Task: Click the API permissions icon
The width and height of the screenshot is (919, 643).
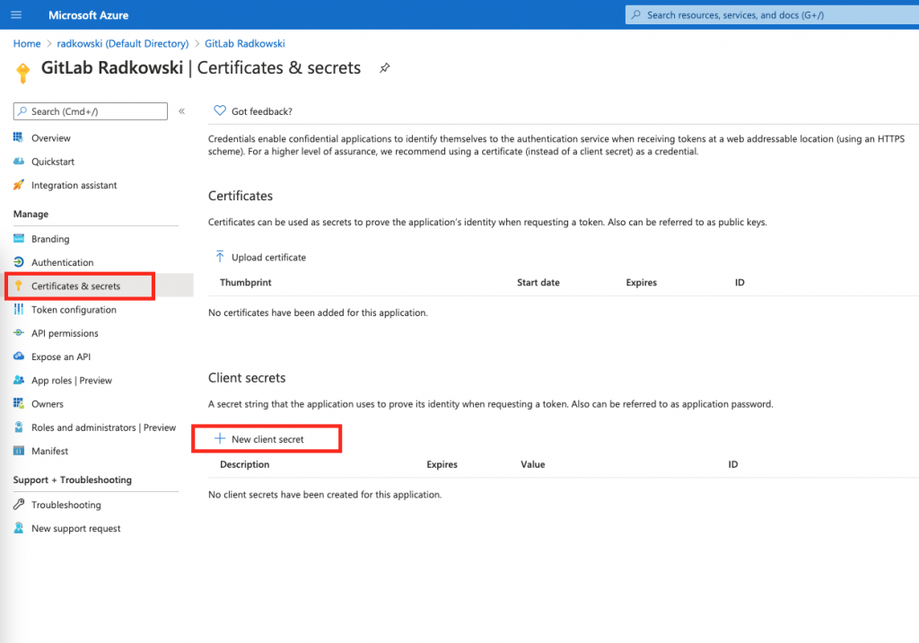Action: pyautogui.click(x=19, y=332)
